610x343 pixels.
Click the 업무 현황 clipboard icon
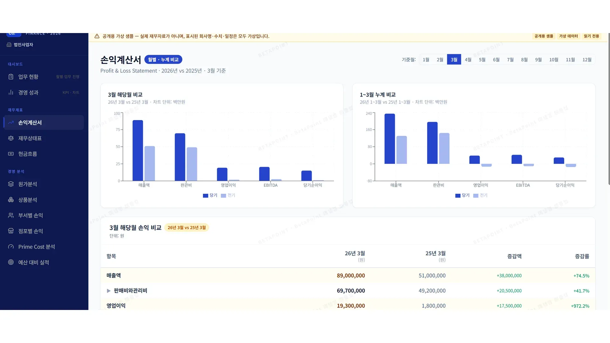pos(11,77)
